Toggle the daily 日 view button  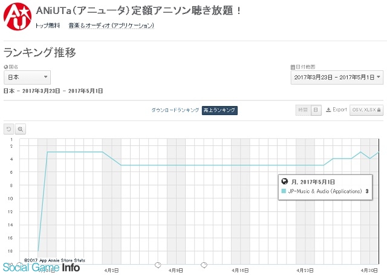tap(316, 110)
